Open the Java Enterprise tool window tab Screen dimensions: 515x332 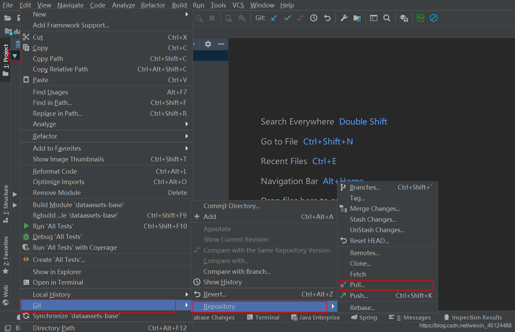pyautogui.click(x=315, y=317)
